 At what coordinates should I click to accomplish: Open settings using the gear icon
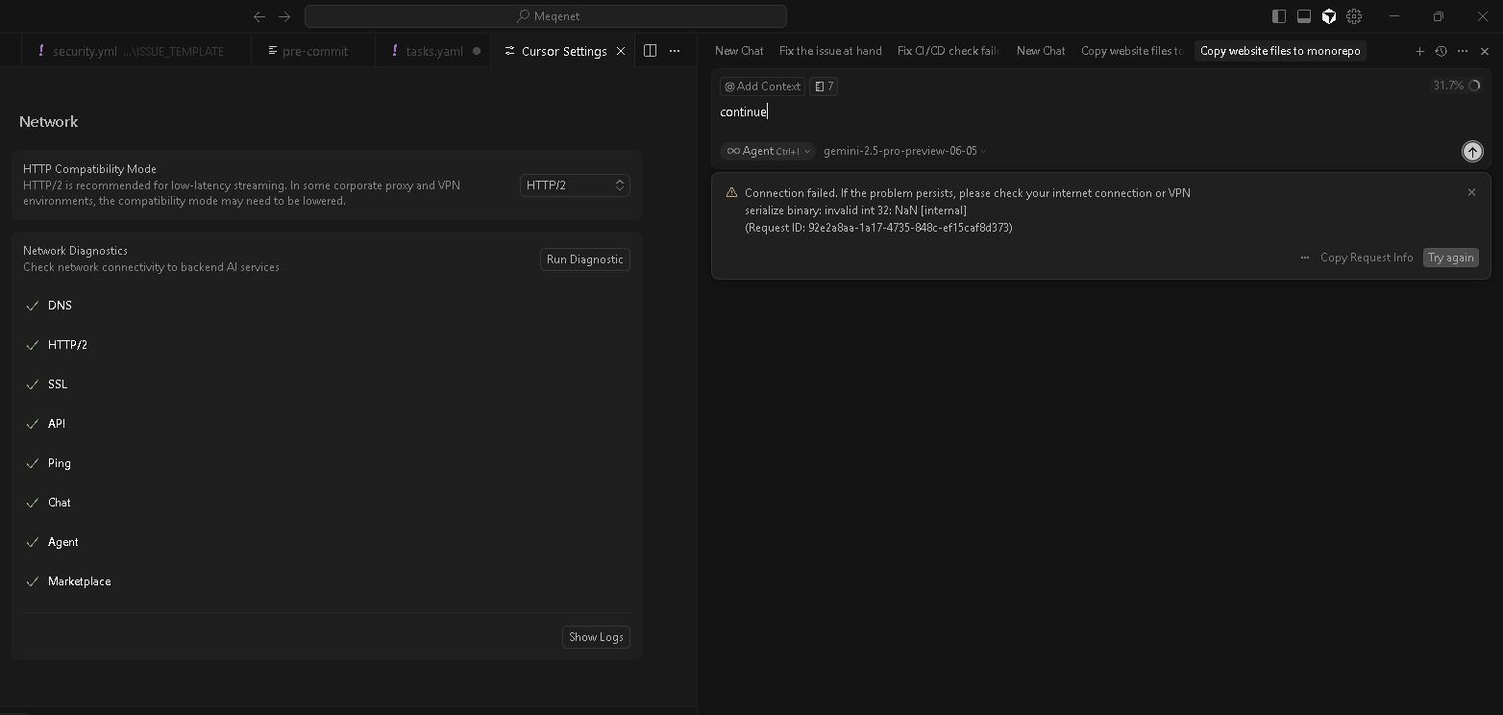coord(1354,16)
